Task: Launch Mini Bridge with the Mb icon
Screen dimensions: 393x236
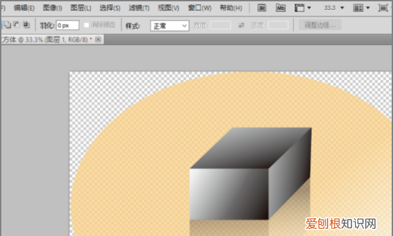Action: coord(280,8)
